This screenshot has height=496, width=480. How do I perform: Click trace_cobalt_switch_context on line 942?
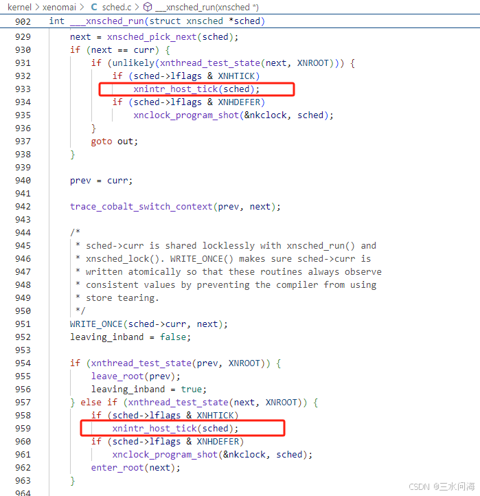pyautogui.click(x=141, y=207)
